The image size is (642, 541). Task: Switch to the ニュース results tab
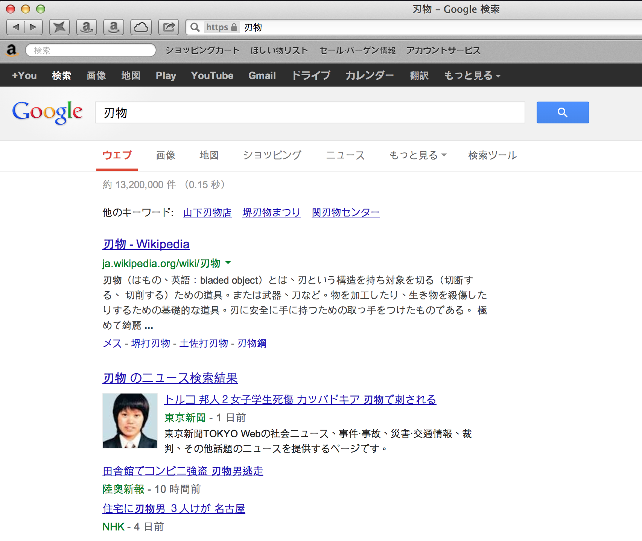click(x=345, y=155)
